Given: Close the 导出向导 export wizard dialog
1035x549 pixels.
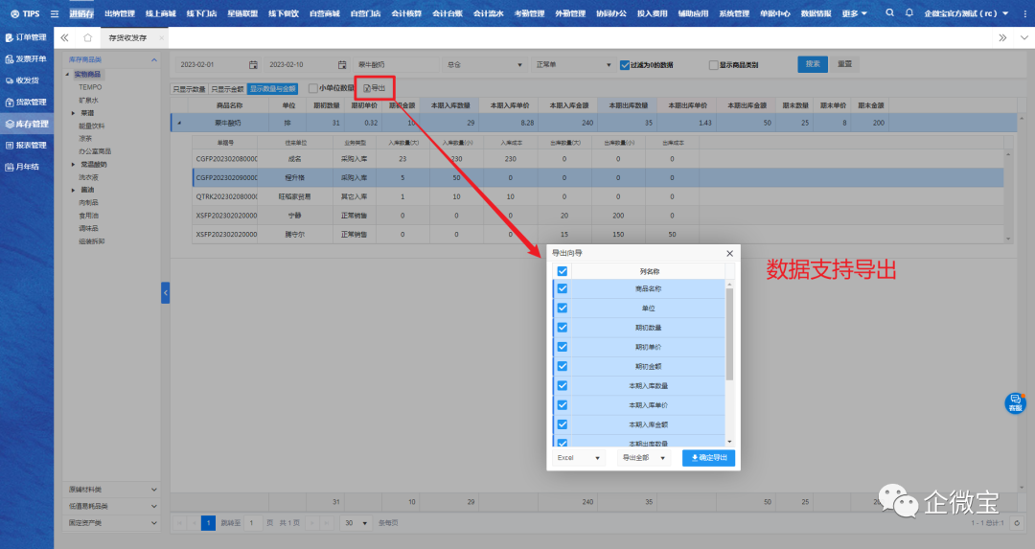Looking at the screenshot, I should [x=729, y=253].
